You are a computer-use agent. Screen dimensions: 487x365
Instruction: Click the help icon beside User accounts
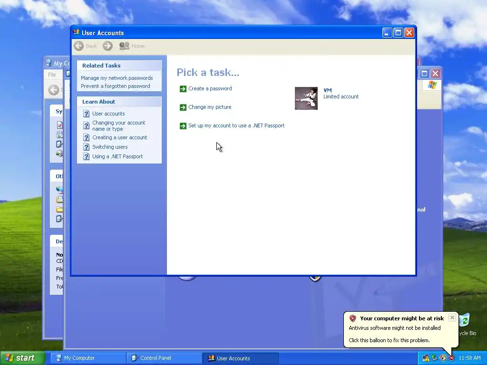click(87, 114)
